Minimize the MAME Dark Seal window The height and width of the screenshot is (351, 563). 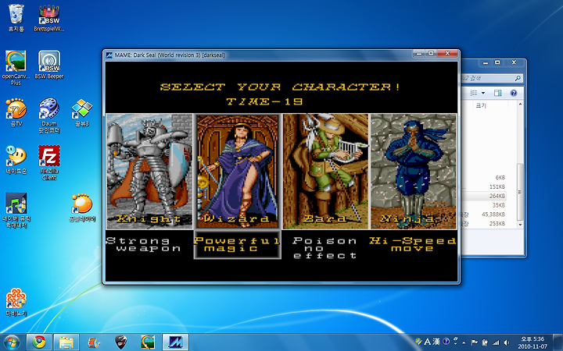point(418,53)
